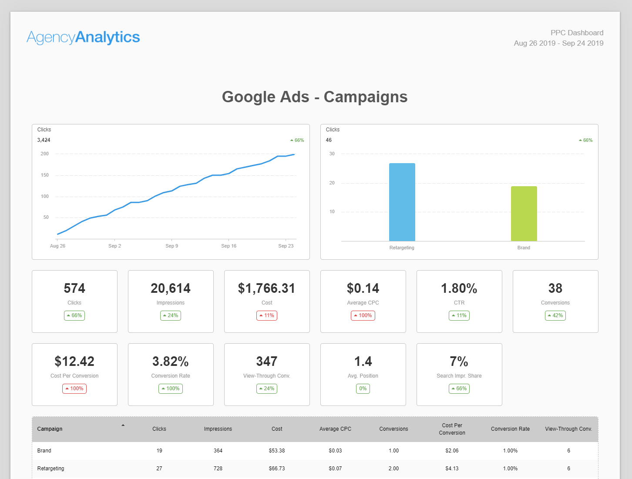Click the 20,614 Impressions stat value
The image size is (632, 479).
point(171,288)
